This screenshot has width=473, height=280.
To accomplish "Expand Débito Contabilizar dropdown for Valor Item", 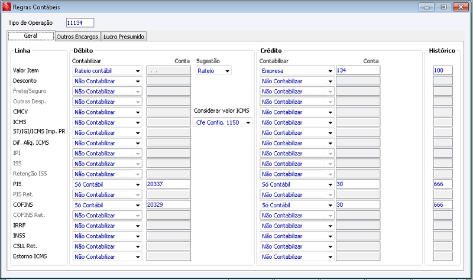I will pyautogui.click(x=107, y=70).
